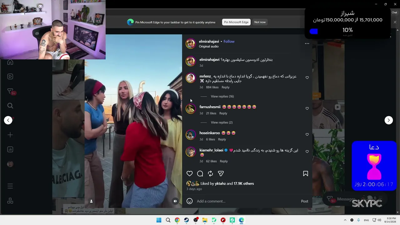This screenshot has width=400, height=225.
Task: Like the comment by hoseinkaroo
Action: click(307, 134)
